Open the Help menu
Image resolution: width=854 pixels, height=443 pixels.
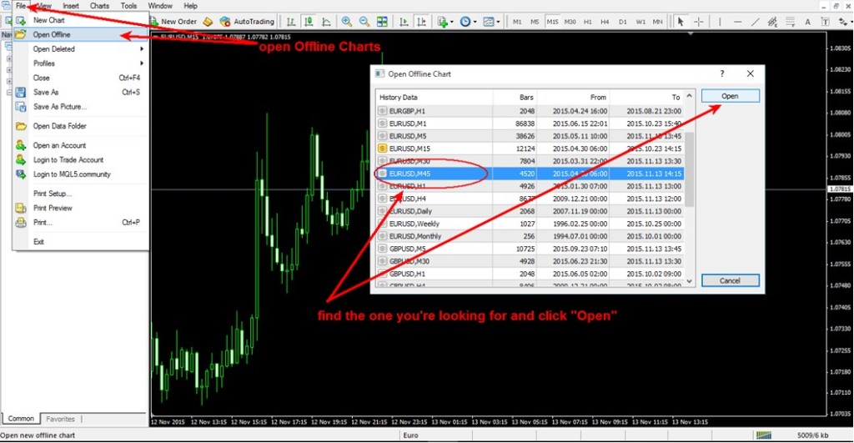(x=191, y=6)
